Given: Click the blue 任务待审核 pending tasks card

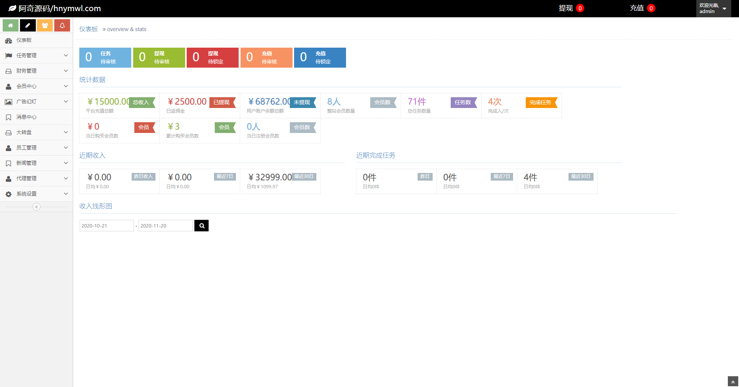Looking at the screenshot, I should (x=105, y=57).
